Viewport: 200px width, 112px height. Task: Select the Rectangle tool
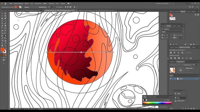click(2, 23)
